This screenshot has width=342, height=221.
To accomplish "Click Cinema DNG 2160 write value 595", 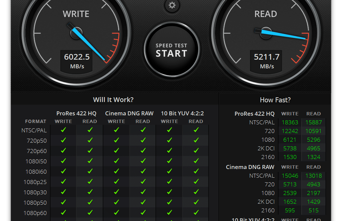I will 290,211.
